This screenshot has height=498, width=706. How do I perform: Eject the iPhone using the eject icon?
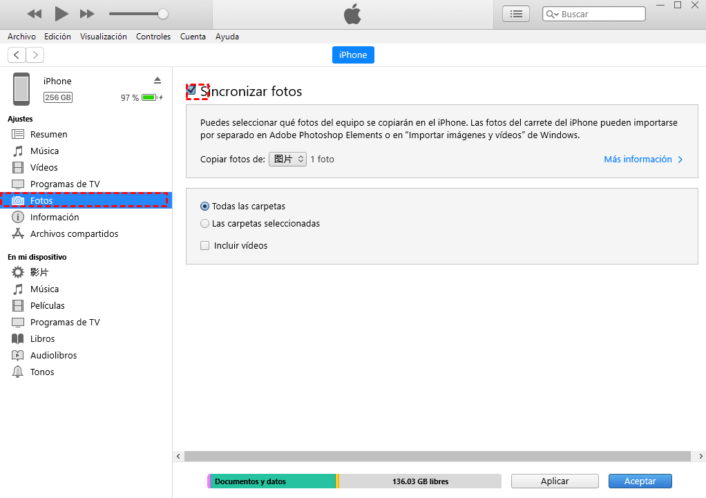[x=158, y=80]
